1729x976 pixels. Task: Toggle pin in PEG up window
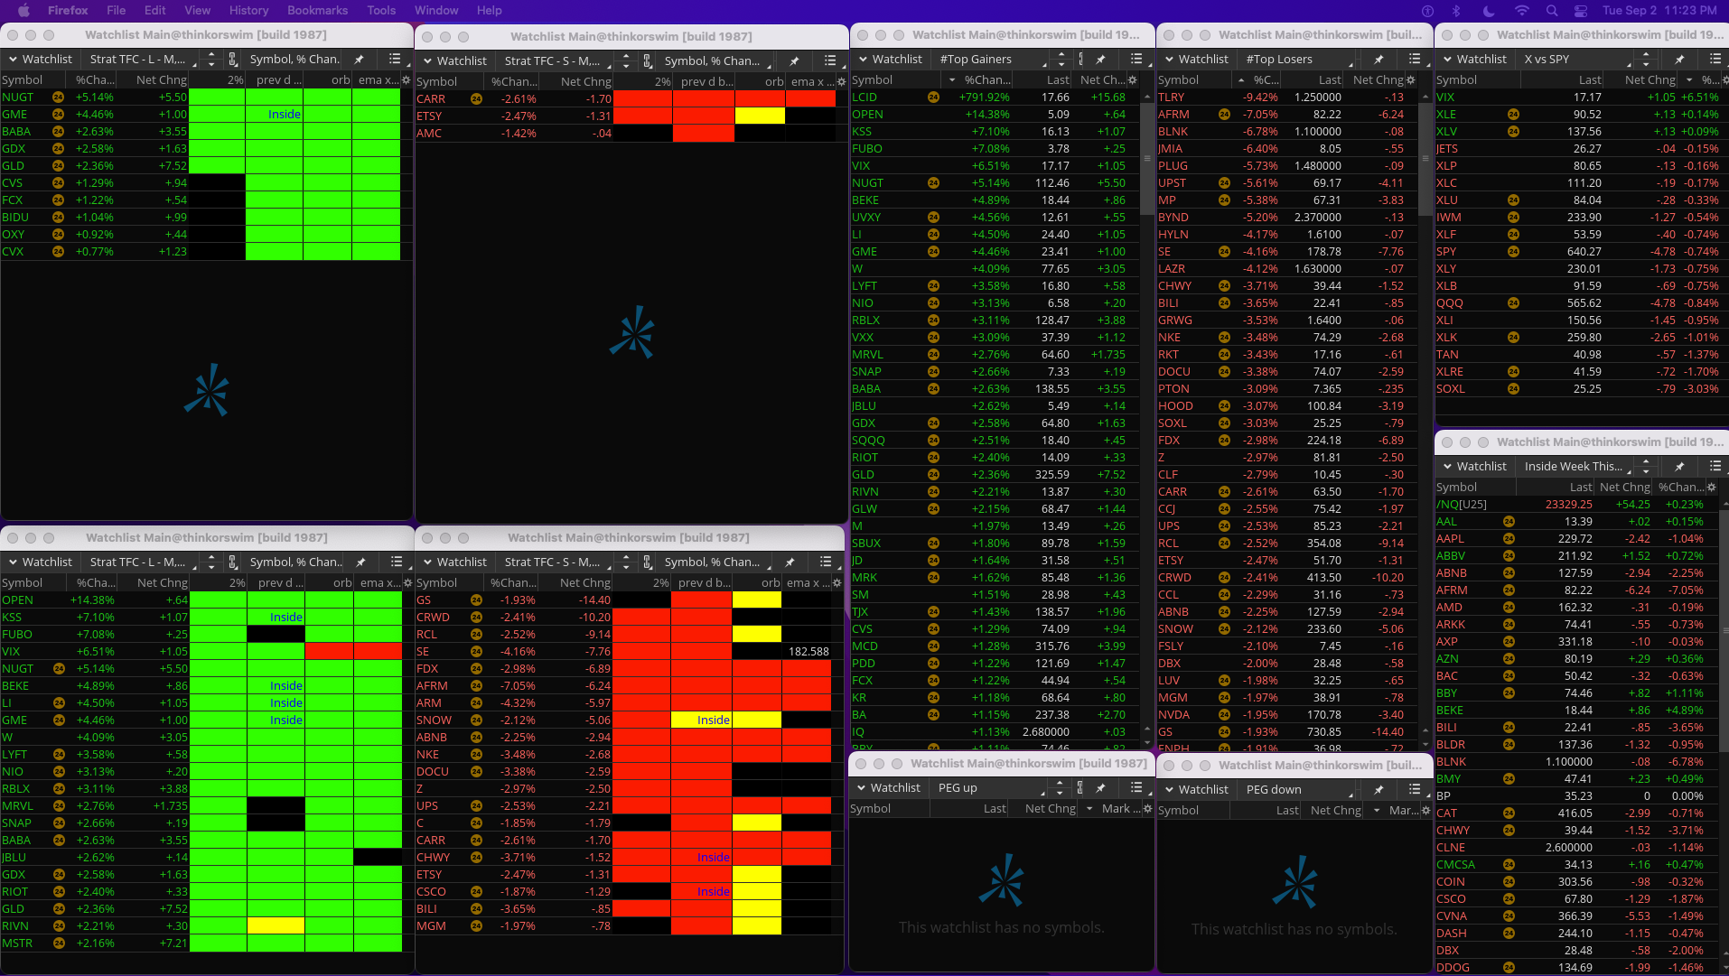point(1100,787)
